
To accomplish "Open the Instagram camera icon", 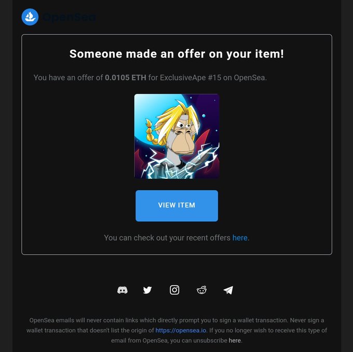I will [174, 290].
